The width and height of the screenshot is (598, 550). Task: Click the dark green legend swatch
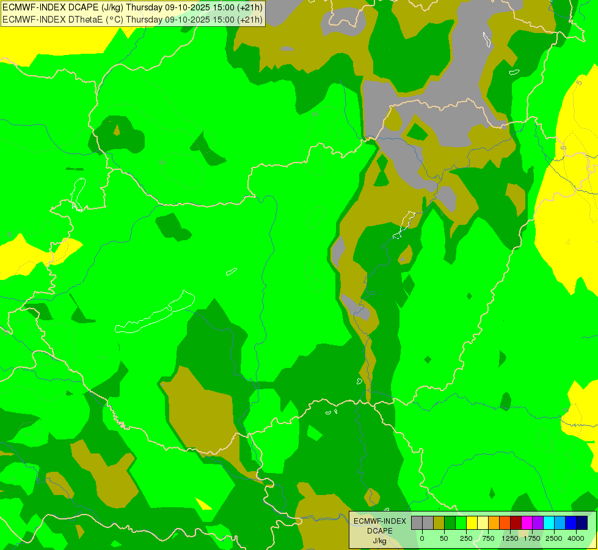[450, 523]
